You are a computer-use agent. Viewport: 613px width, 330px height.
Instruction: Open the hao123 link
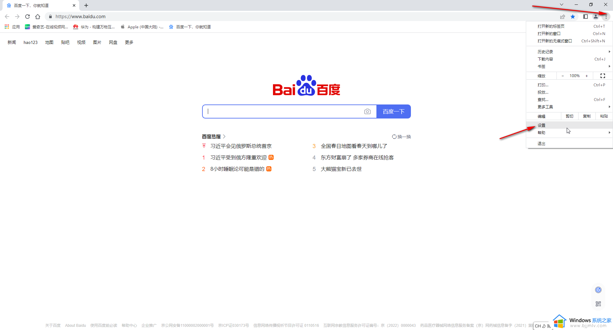(x=31, y=42)
